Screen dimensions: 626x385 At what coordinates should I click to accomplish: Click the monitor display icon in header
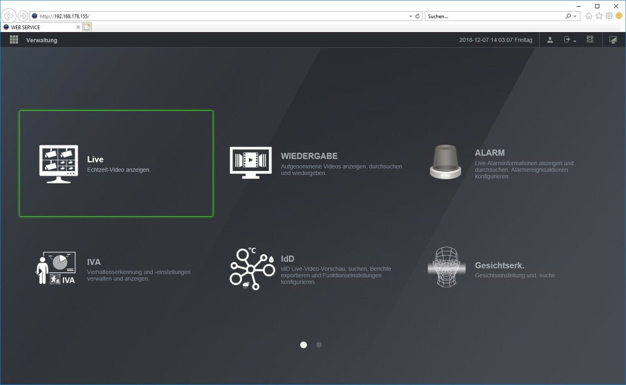pyautogui.click(x=613, y=40)
